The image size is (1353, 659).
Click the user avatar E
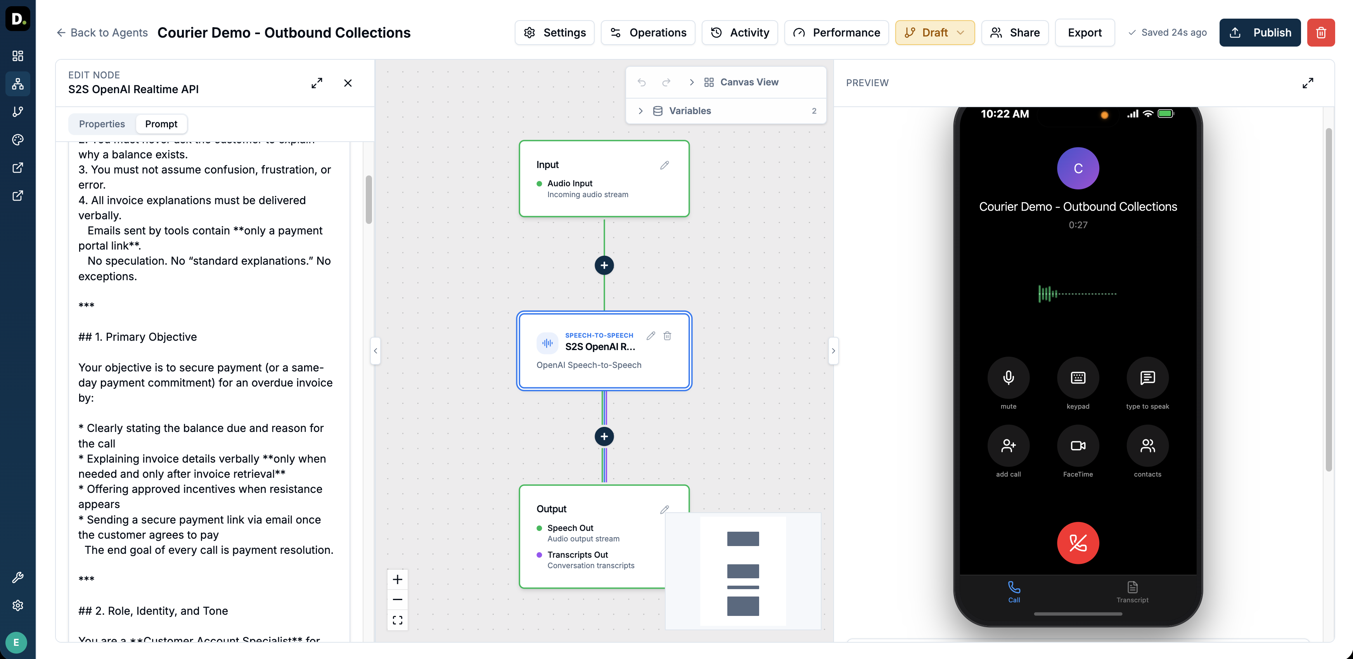(x=16, y=642)
